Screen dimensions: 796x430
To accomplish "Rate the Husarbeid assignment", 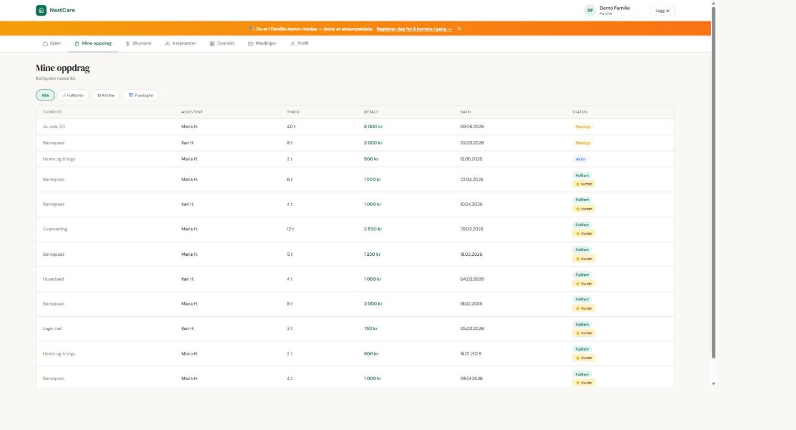I will pyautogui.click(x=584, y=283).
